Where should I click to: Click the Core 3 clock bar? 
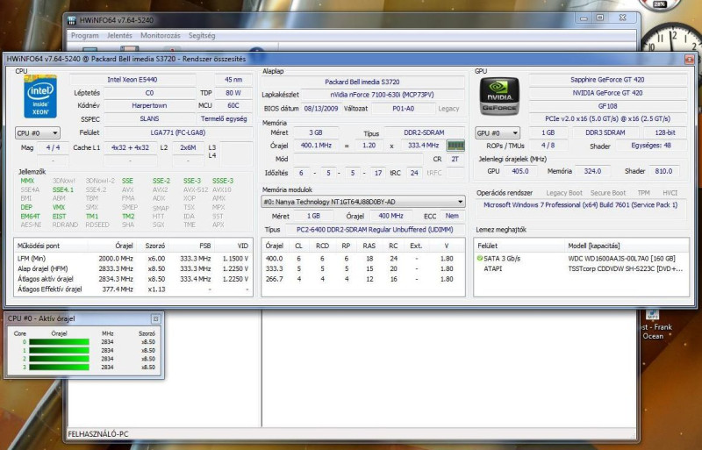click(59, 368)
